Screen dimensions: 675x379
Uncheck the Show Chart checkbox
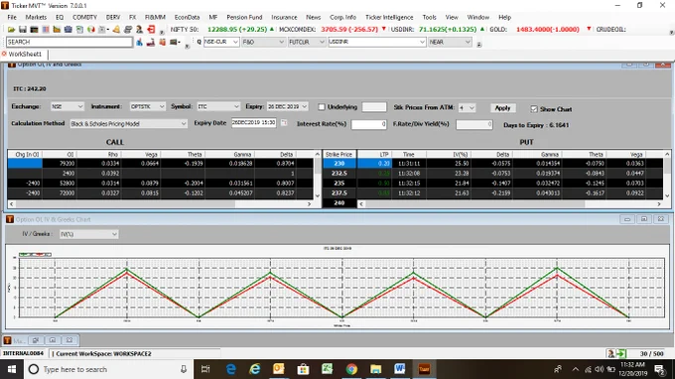pyautogui.click(x=534, y=109)
